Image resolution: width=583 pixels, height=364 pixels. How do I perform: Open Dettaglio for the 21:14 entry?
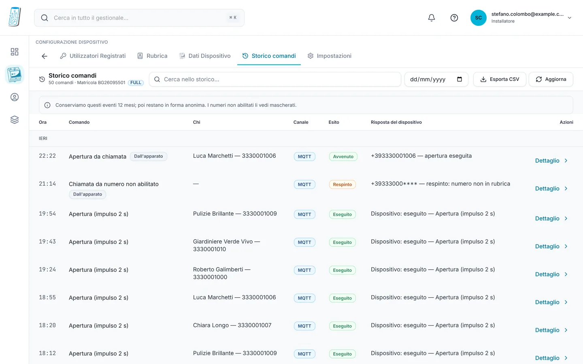pyautogui.click(x=551, y=188)
